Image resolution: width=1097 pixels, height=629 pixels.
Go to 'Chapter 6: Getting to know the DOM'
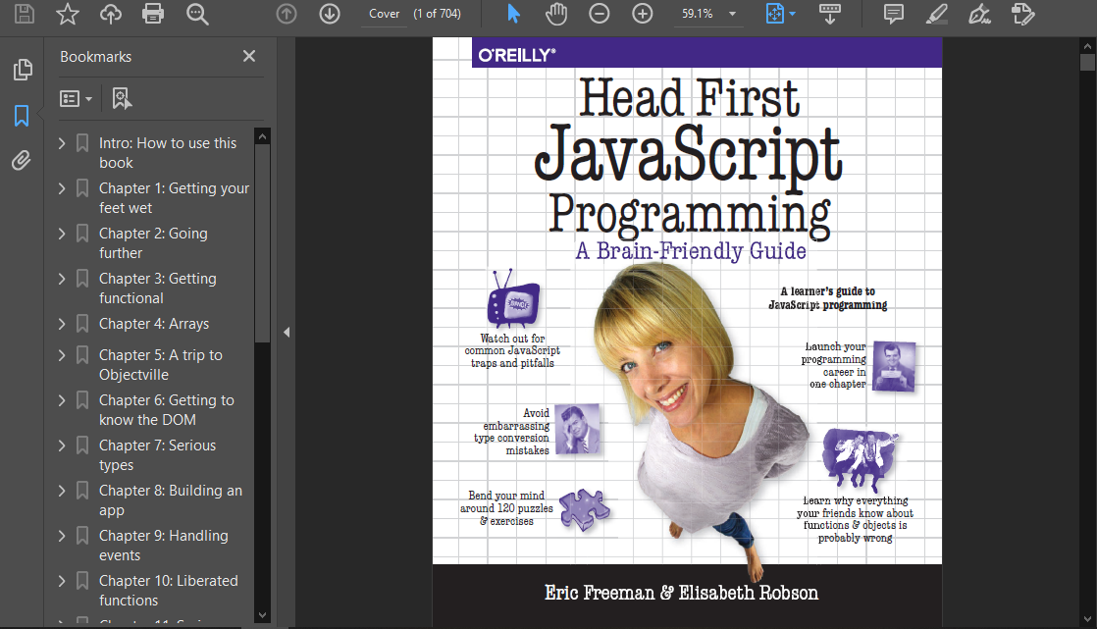167,410
